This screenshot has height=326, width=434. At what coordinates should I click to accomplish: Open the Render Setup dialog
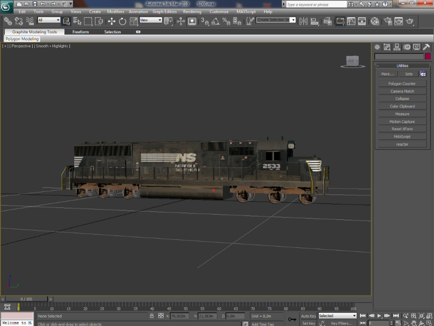(388, 21)
